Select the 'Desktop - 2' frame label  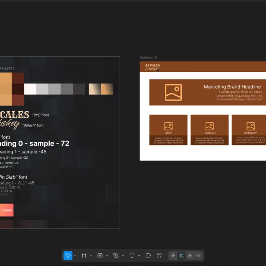tap(148, 57)
